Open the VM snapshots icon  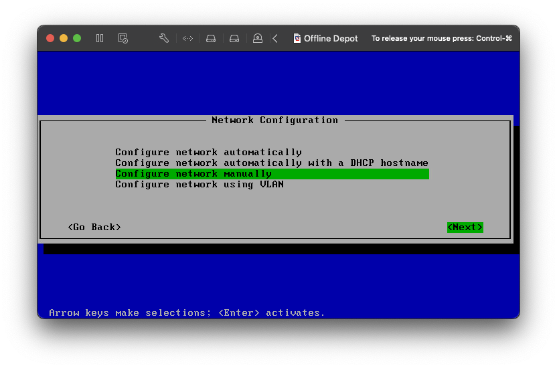(123, 38)
